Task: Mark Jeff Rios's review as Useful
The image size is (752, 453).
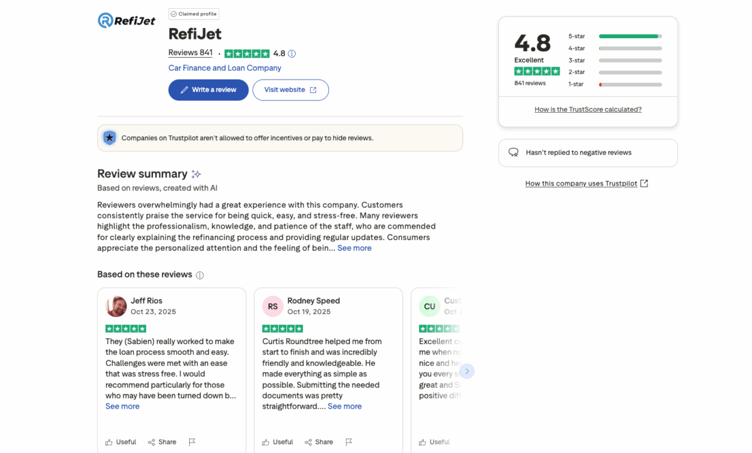Action: [x=120, y=442]
